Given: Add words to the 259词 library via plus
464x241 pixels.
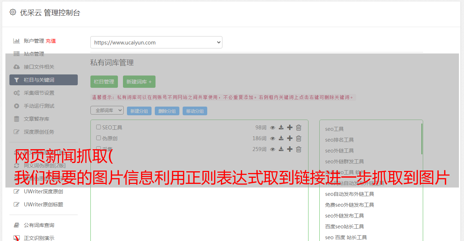Looking at the screenshot, I should (290, 149).
